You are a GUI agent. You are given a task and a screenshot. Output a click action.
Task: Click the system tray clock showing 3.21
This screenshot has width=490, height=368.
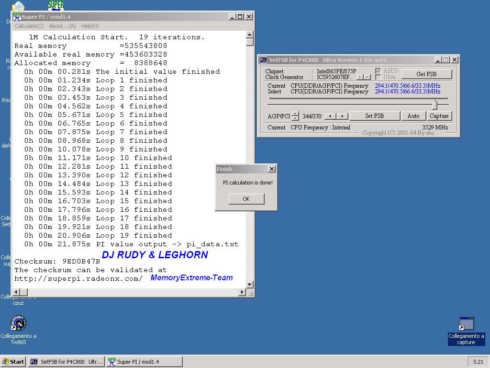coord(478,362)
